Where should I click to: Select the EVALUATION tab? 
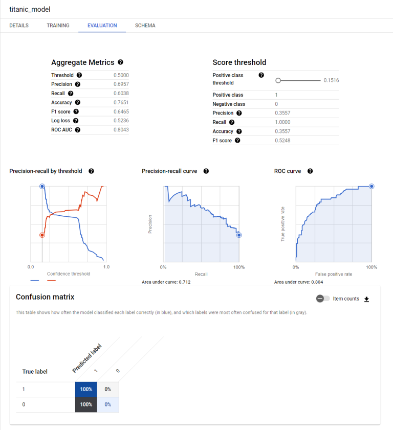tap(102, 25)
